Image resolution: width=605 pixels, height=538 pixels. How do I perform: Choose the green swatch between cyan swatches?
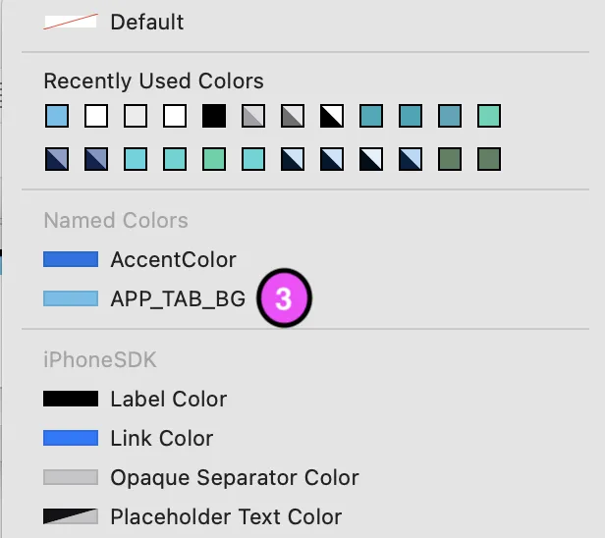tap(214, 158)
